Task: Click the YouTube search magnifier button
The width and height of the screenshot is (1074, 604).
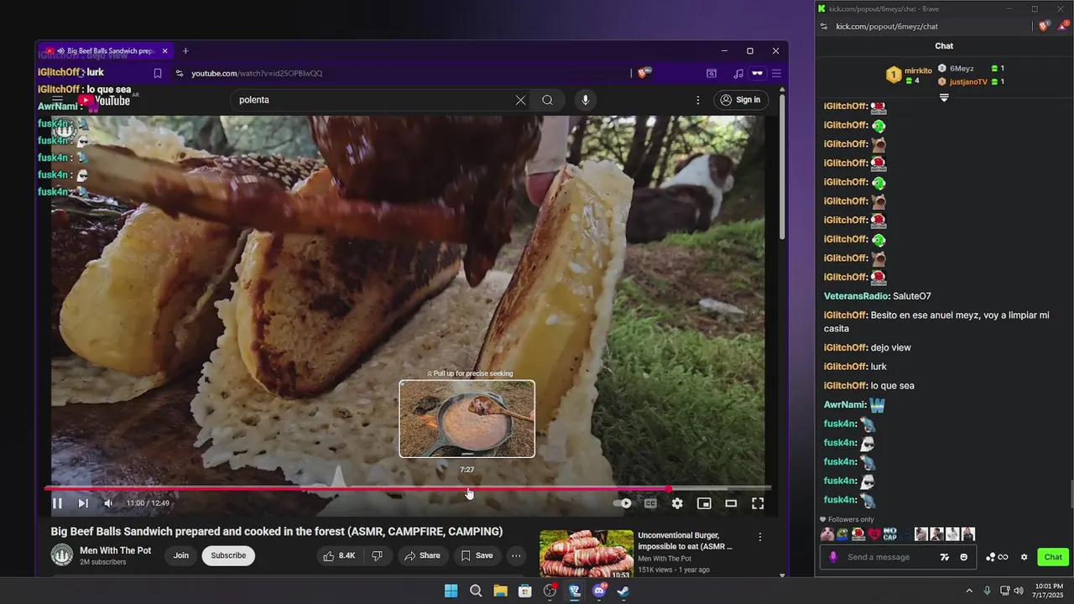Action: pos(547,100)
